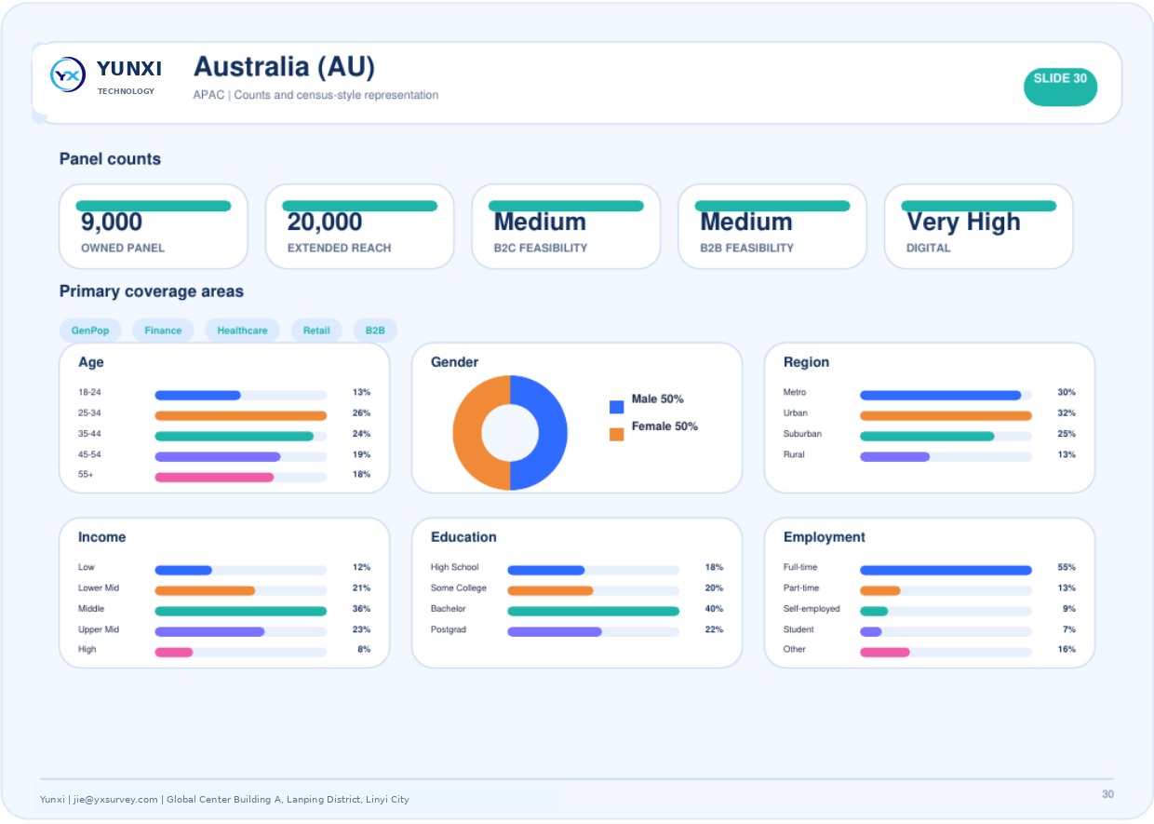Screen dimensions: 1154x824
Task: Click the Part-time employment bar
Action: tap(880, 591)
